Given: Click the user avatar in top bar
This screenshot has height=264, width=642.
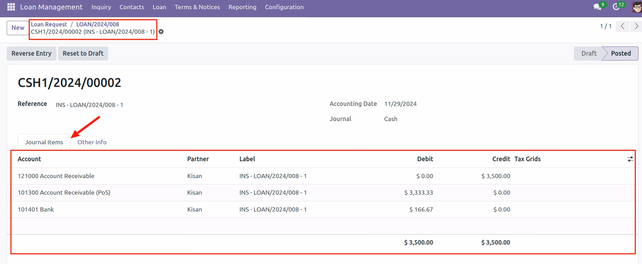Looking at the screenshot, I should click(637, 7).
